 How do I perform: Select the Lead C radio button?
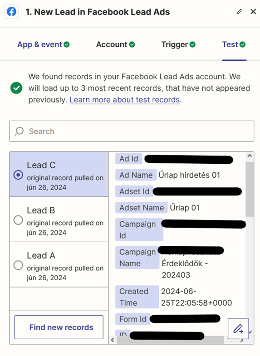pos(18,175)
